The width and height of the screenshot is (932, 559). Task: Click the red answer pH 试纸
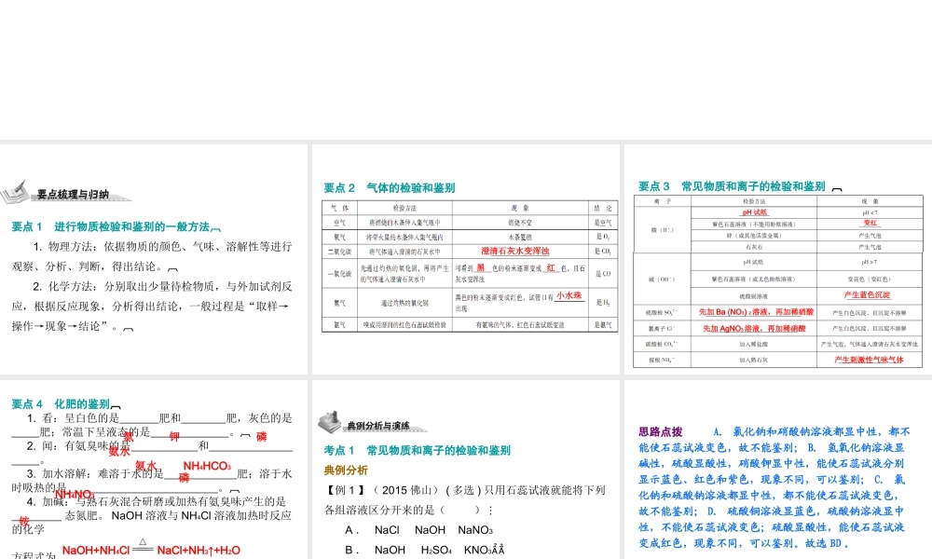coord(754,212)
